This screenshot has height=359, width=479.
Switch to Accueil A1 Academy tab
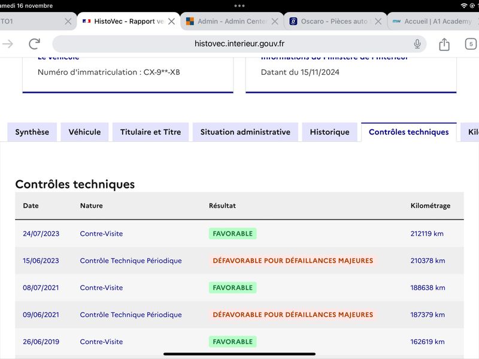[433, 22]
